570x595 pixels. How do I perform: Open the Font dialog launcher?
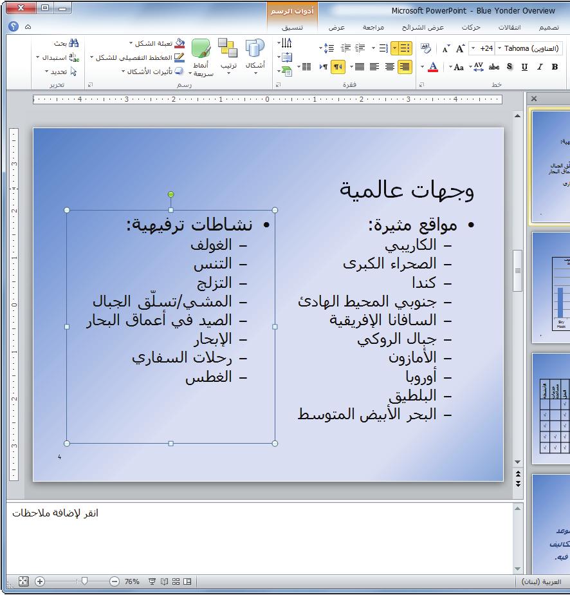421,85
